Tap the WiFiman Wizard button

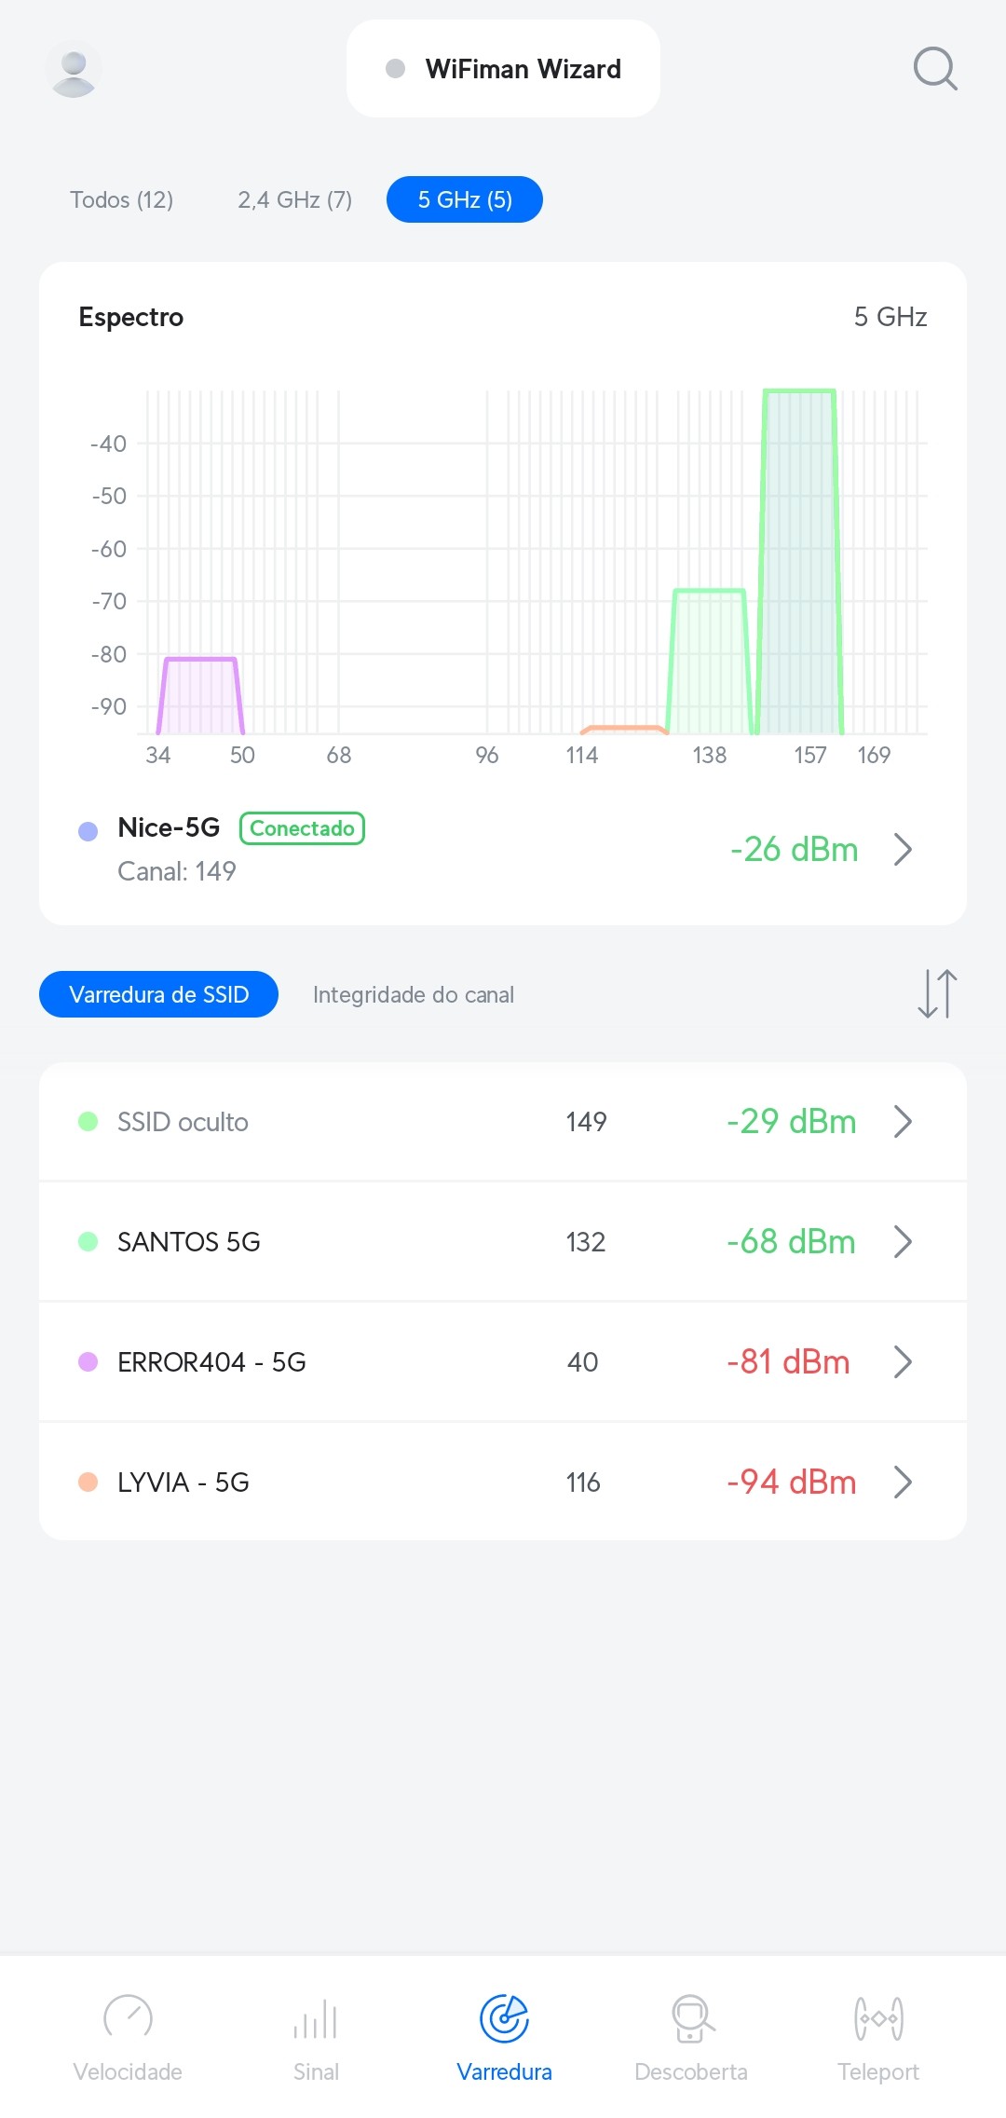(503, 69)
